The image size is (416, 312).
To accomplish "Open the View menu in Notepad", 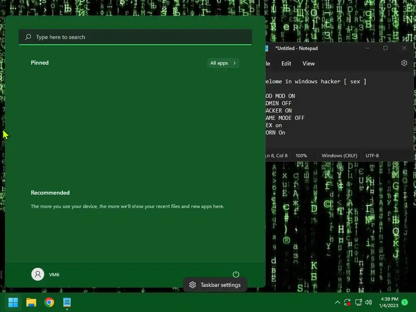I will coord(309,63).
